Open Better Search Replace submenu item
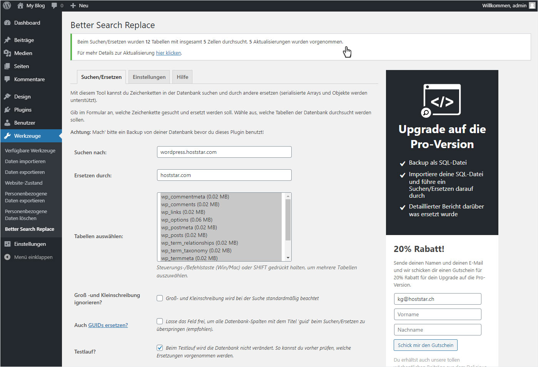Viewport: 538px width, 367px height. pyautogui.click(x=29, y=229)
